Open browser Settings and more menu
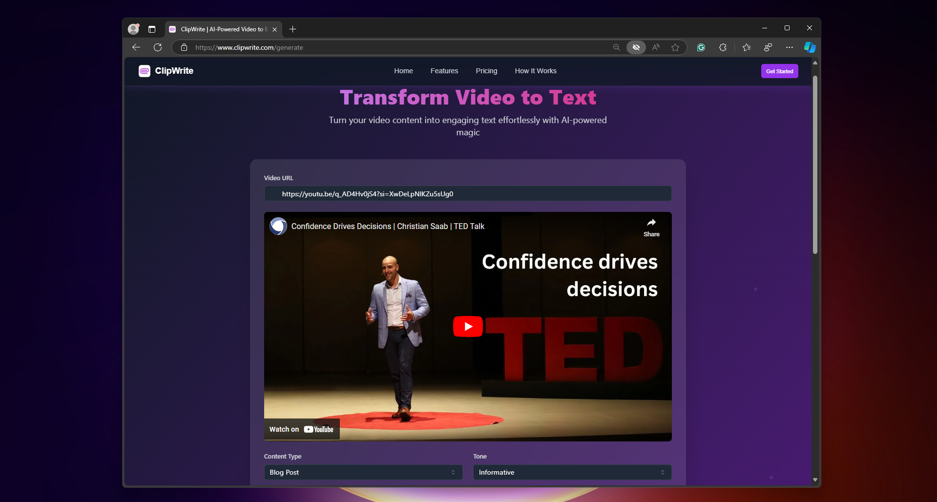This screenshot has width=937, height=502. click(790, 47)
